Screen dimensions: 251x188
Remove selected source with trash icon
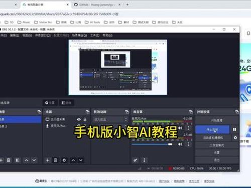click(55, 160)
